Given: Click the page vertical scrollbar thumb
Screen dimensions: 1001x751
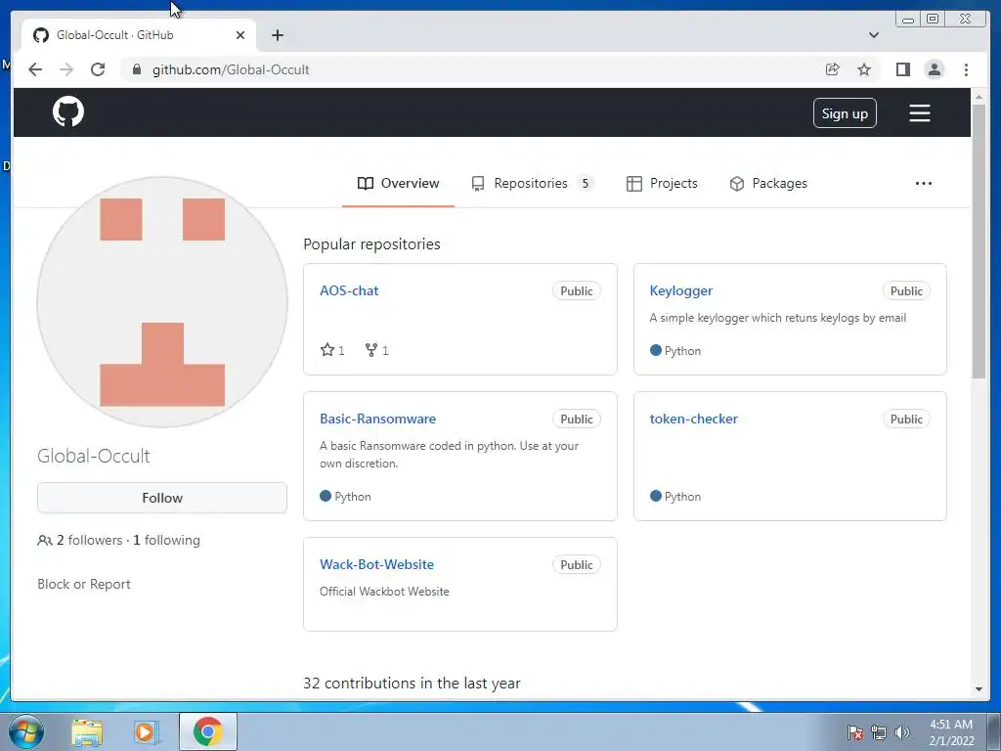Looking at the screenshot, I should tap(979, 241).
